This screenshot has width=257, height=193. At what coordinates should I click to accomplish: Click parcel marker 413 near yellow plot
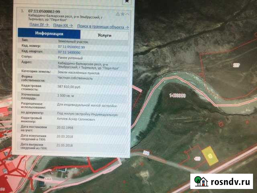click(197, 159)
